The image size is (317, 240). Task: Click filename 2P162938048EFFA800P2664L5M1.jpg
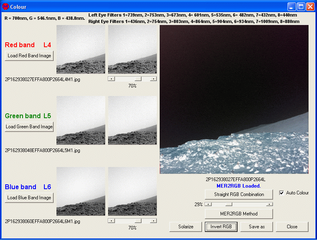click(42, 150)
